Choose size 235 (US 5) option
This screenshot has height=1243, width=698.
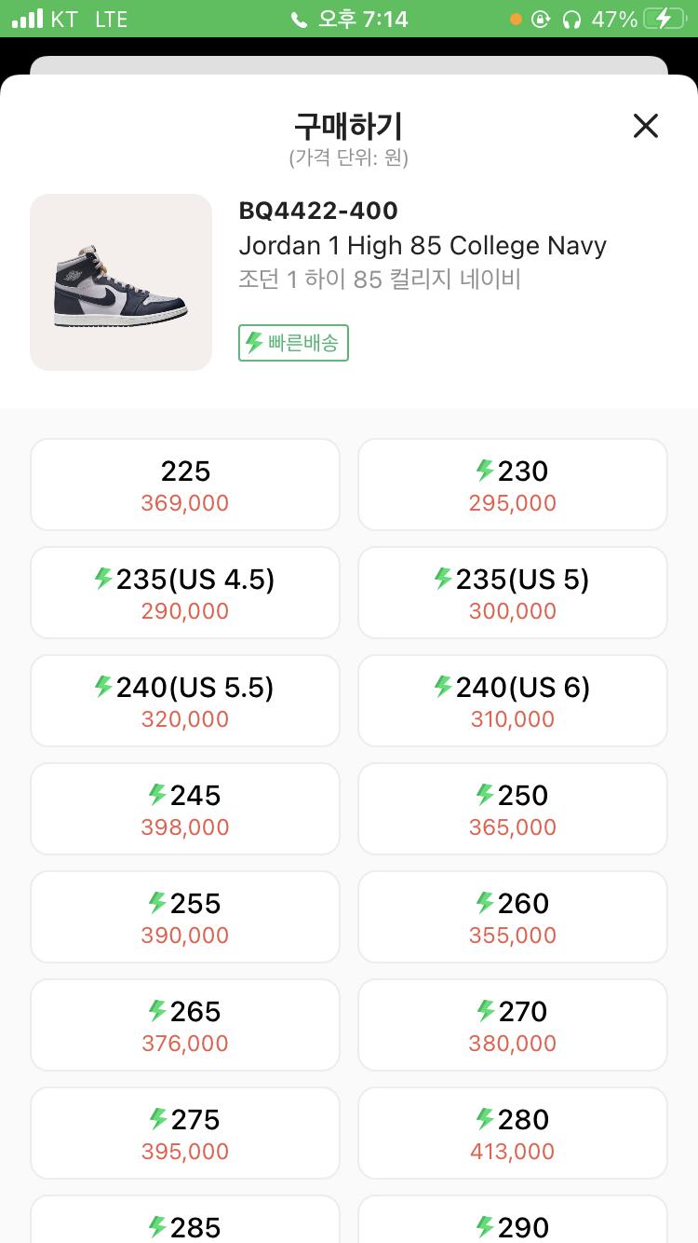click(x=513, y=593)
